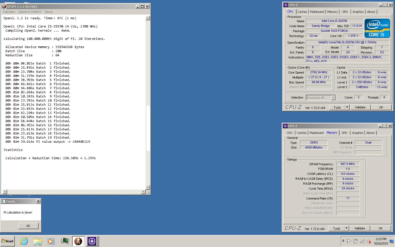Select the SPD tab in top CPU-Z
Viewport: 395px width, 247px height.
coord(345,12)
